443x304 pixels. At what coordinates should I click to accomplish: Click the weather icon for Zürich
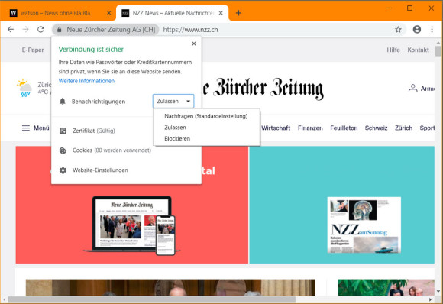pos(24,88)
